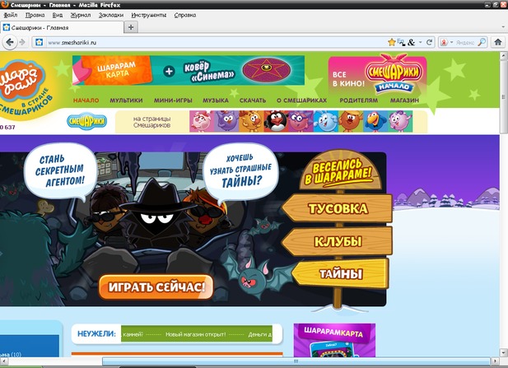Open the Правка menu
This screenshot has height=368, width=508.
coord(35,15)
